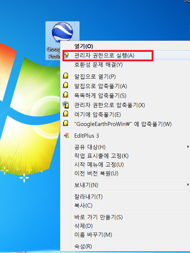Choose 삭제(D)

pos(83,226)
